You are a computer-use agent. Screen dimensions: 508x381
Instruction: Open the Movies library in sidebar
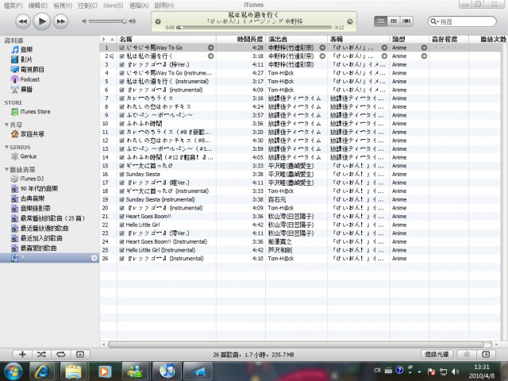click(21, 60)
